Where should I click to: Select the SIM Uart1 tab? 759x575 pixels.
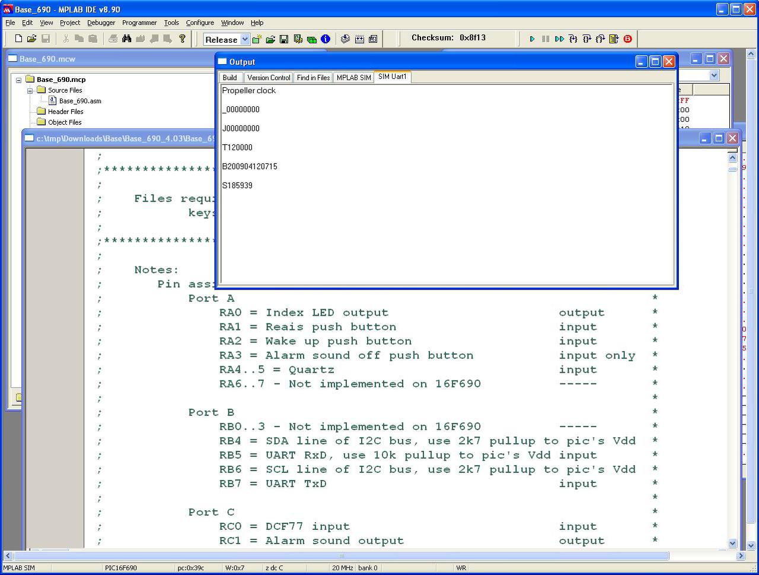(x=393, y=77)
